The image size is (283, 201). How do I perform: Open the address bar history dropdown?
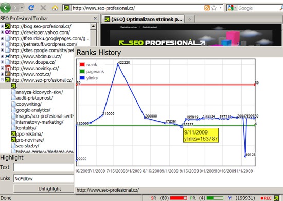220,8
